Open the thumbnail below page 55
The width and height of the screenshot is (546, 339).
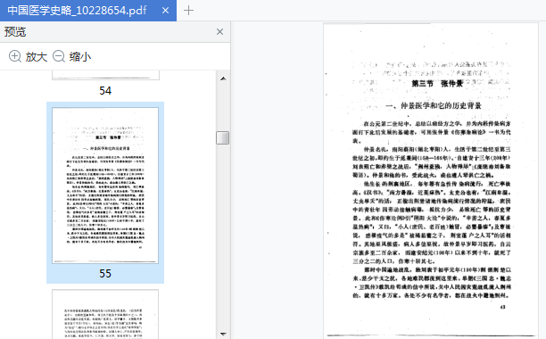click(105, 314)
